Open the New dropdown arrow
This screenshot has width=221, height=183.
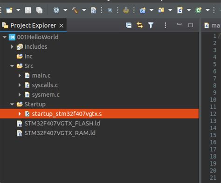click(18, 10)
